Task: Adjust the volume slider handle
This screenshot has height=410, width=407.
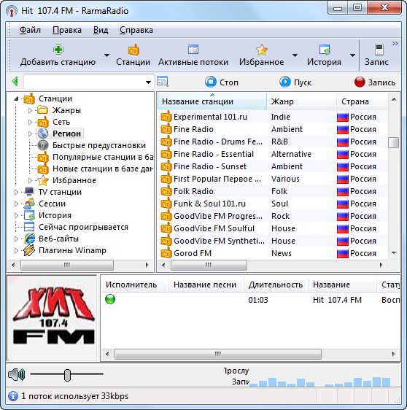Action: tap(67, 375)
